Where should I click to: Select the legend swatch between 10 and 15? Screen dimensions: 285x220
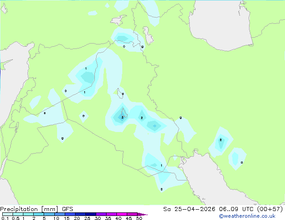pos(59,214)
